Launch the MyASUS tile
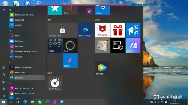188x105 pixels. [133, 45]
